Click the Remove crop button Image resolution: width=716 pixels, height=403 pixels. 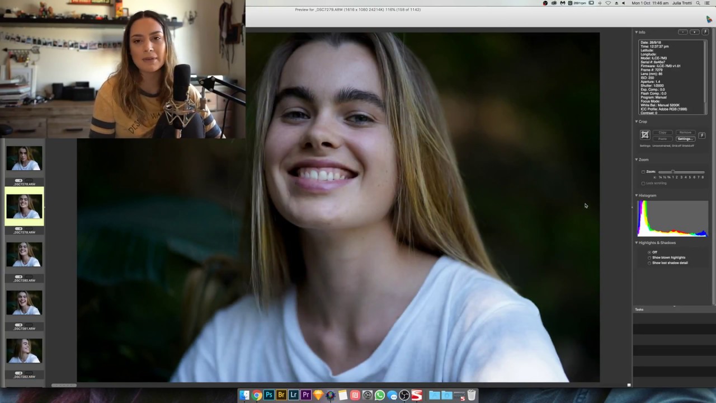click(x=685, y=133)
